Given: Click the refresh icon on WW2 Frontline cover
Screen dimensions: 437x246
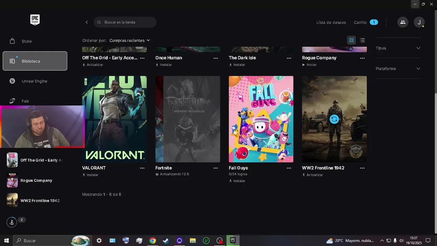Looking at the screenshot, I should [x=334, y=119].
